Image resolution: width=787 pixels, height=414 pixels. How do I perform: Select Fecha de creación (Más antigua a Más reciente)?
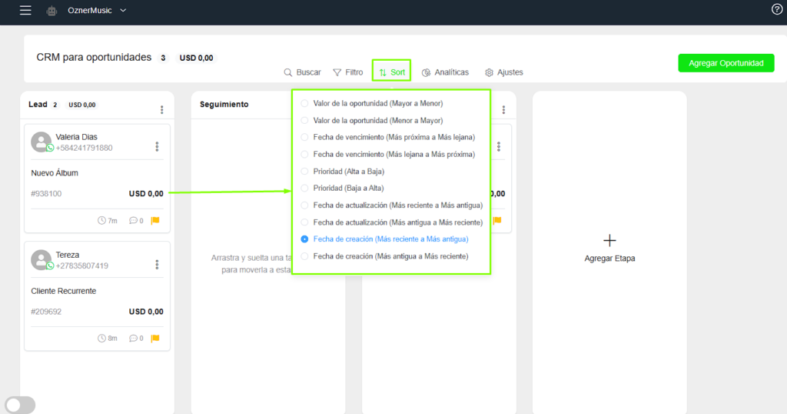(x=384, y=256)
